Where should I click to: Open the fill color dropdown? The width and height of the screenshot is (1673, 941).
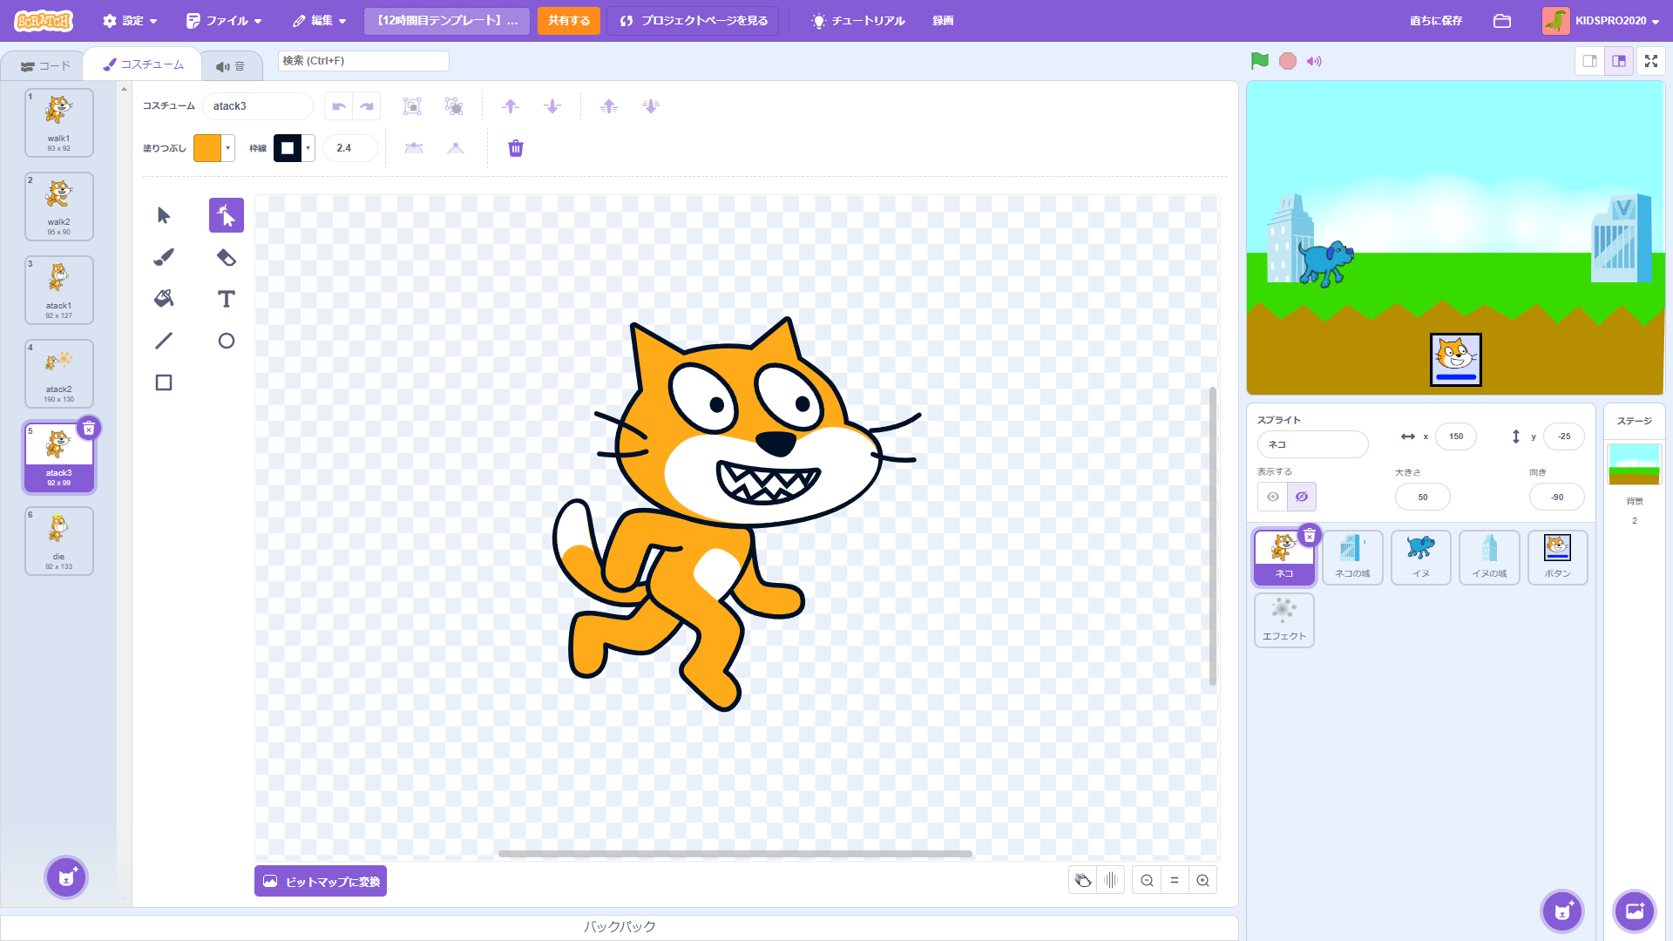point(228,148)
